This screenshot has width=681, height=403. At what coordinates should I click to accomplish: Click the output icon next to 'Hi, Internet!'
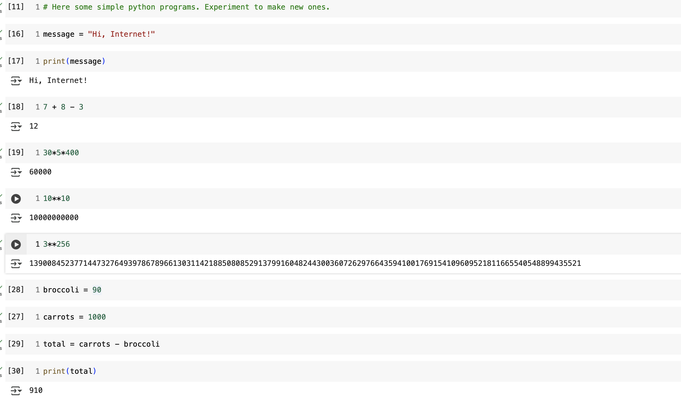[x=16, y=81]
